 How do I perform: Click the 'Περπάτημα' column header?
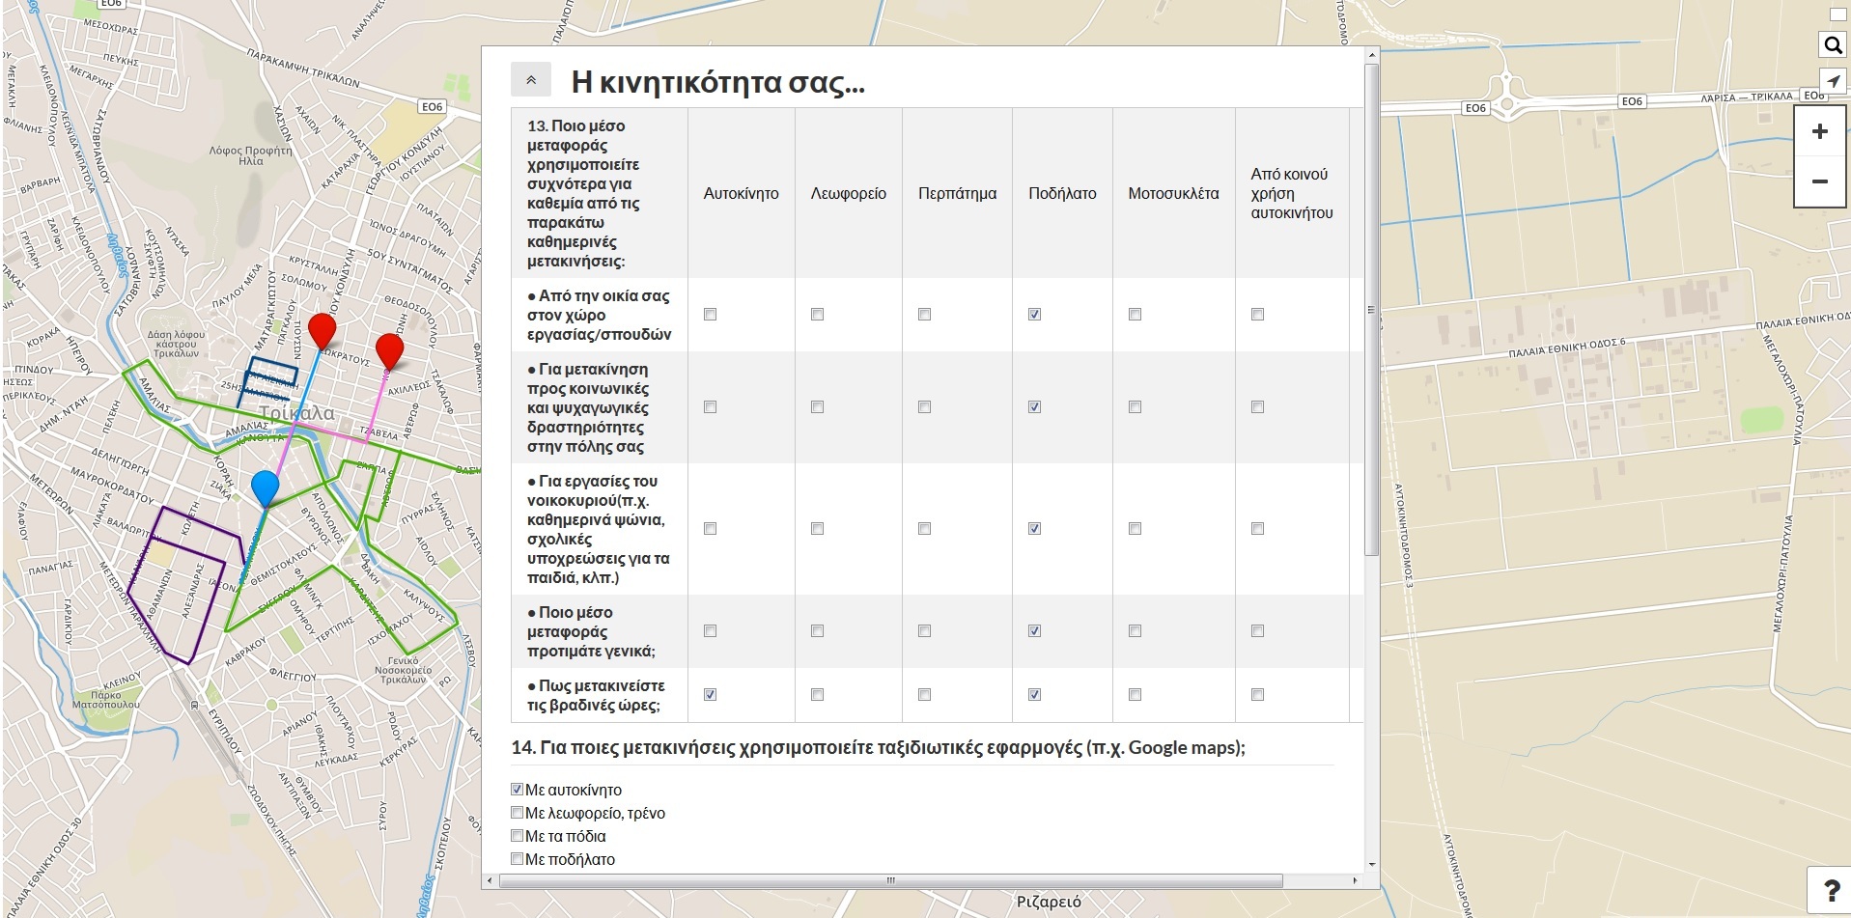tap(957, 194)
